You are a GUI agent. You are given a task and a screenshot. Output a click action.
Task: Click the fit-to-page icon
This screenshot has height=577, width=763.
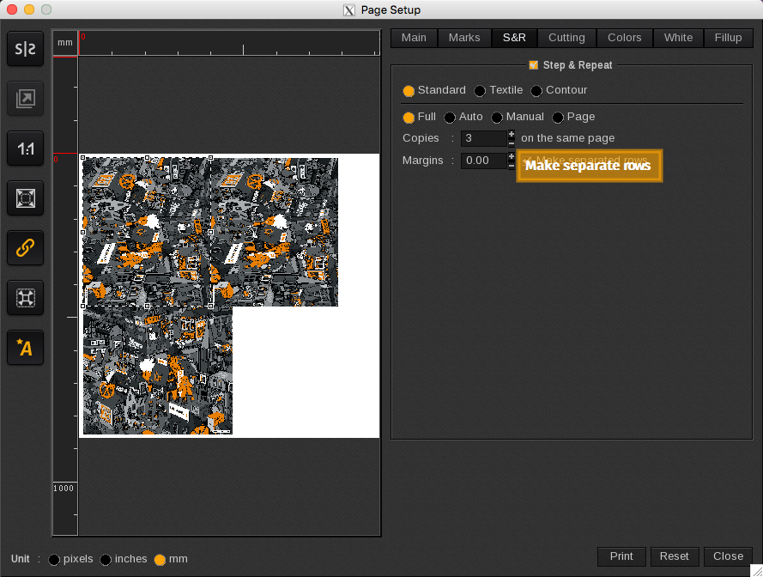(26, 198)
